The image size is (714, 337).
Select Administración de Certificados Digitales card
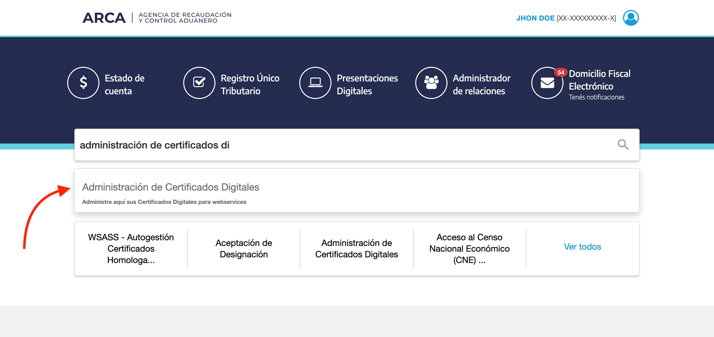[356, 248]
